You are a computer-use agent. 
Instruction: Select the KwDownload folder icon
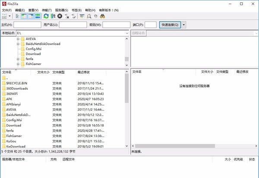pyautogui.click(x=4, y=147)
